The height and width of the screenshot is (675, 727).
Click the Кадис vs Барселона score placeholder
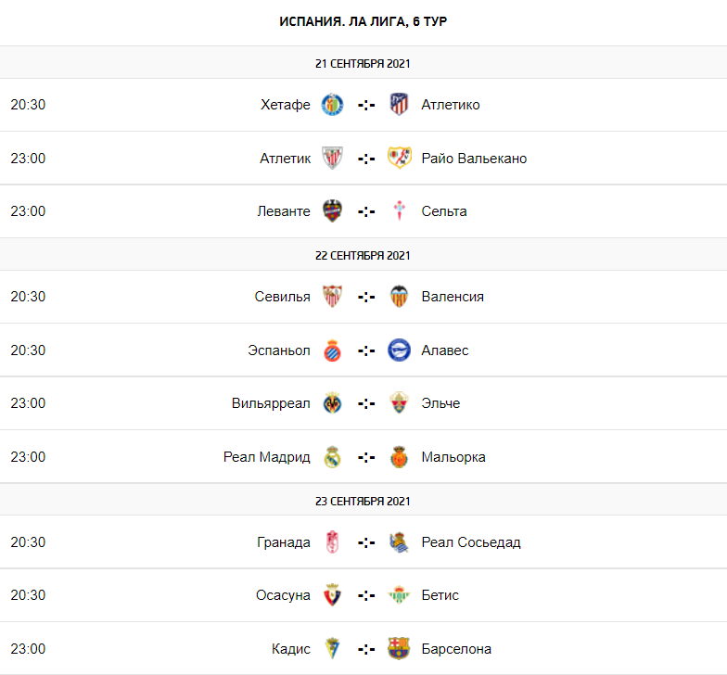point(366,649)
